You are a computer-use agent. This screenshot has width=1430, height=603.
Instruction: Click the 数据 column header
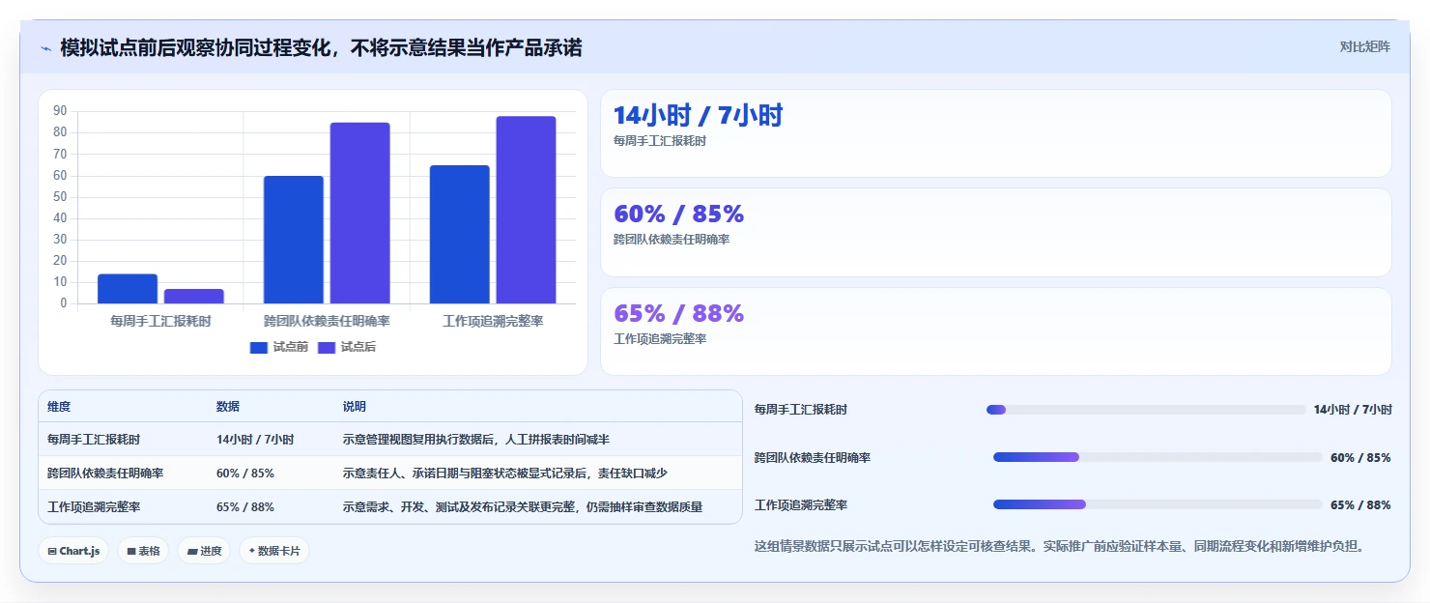pyautogui.click(x=228, y=407)
